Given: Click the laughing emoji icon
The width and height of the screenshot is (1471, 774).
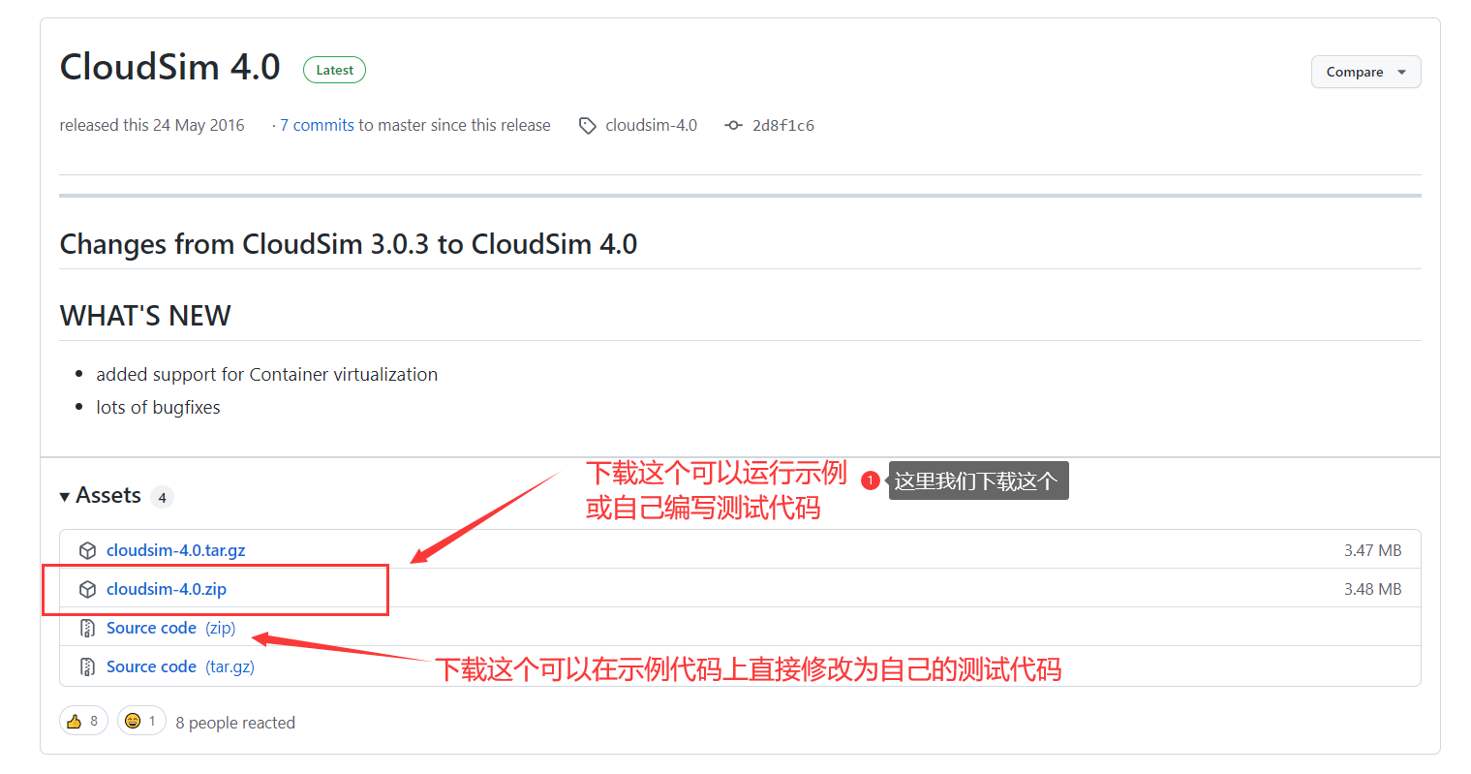Looking at the screenshot, I should pyautogui.click(x=134, y=720).
